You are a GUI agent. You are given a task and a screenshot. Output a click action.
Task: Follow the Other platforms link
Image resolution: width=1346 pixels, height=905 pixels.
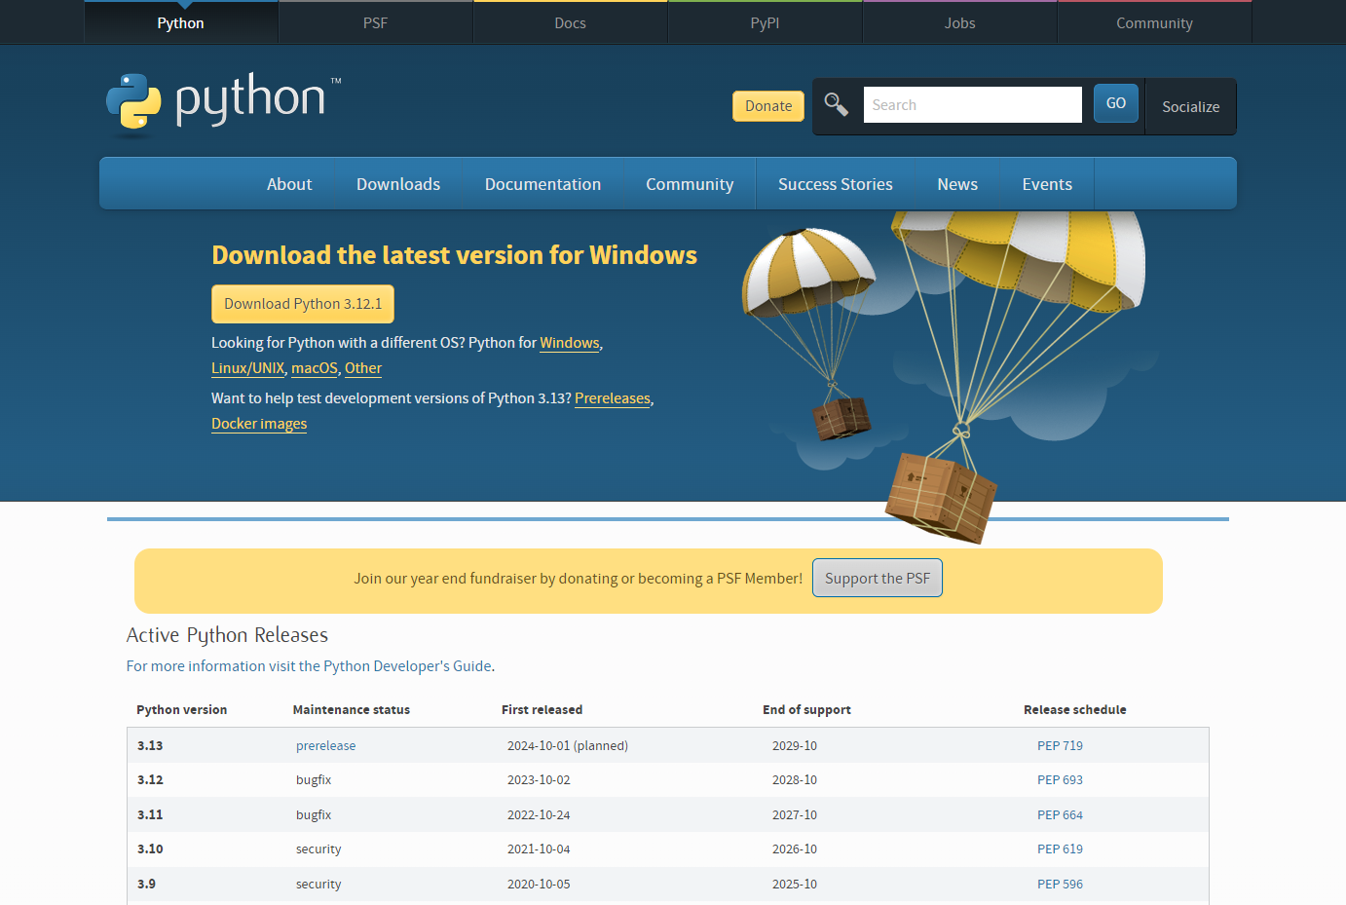click(x=363, y=368)
